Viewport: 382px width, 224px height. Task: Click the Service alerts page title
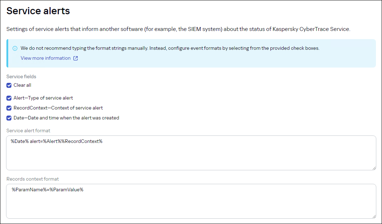click(x=38, y=11)
